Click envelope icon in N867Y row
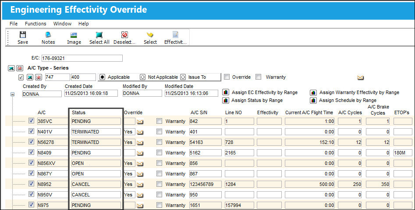The width and height of the screenshot is (415, 210). [140, 174]
